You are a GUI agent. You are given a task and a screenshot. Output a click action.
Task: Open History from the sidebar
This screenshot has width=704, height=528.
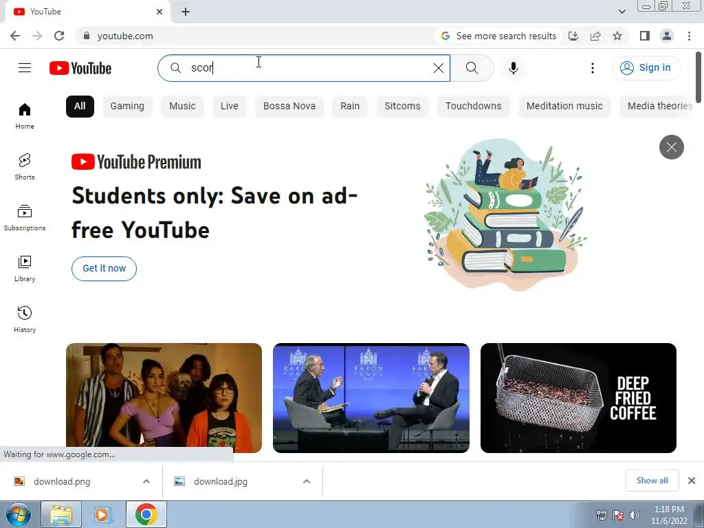(x=25, y=319)
